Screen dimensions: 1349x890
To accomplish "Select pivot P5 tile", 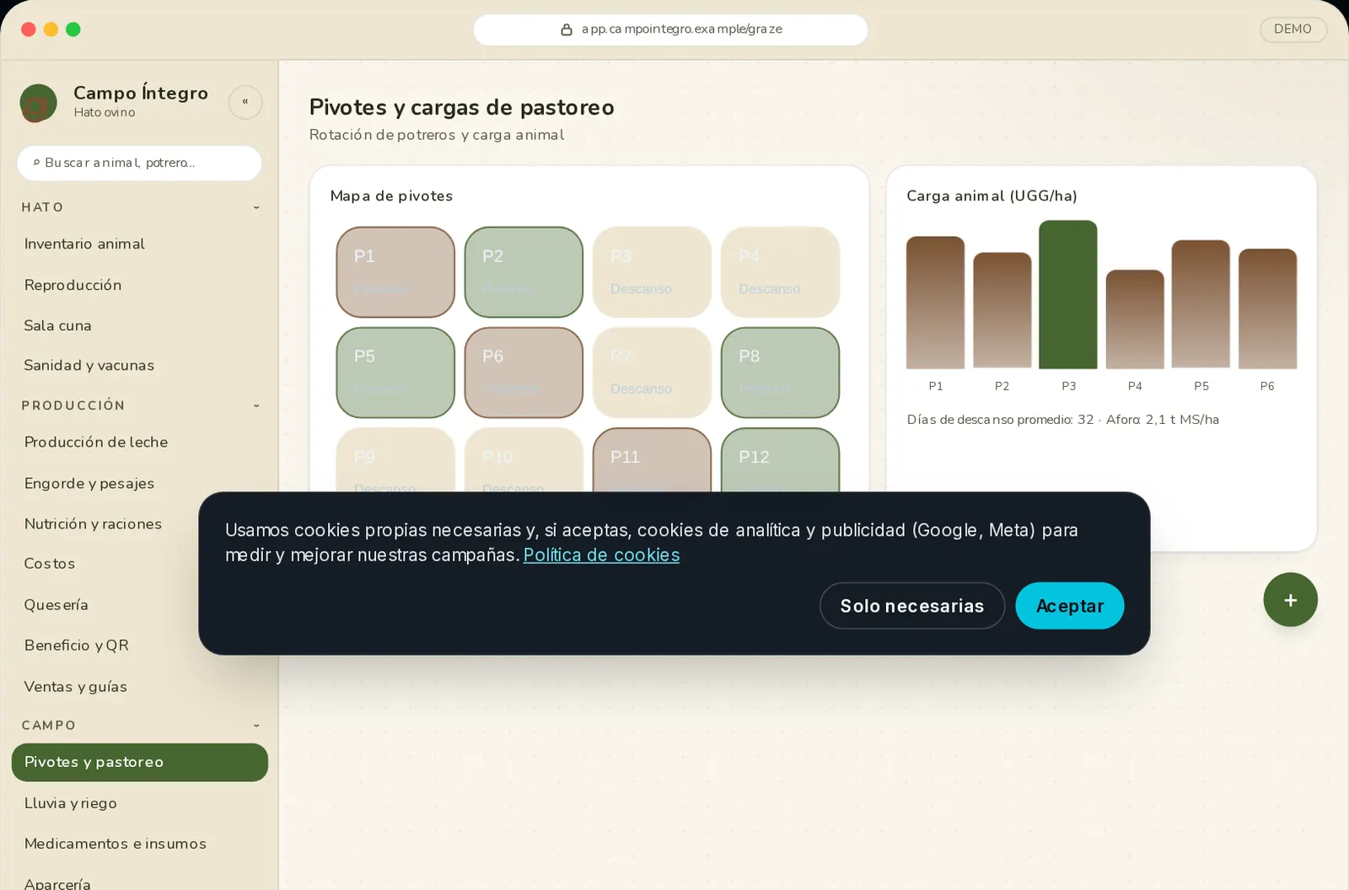I will coord(395,373).
